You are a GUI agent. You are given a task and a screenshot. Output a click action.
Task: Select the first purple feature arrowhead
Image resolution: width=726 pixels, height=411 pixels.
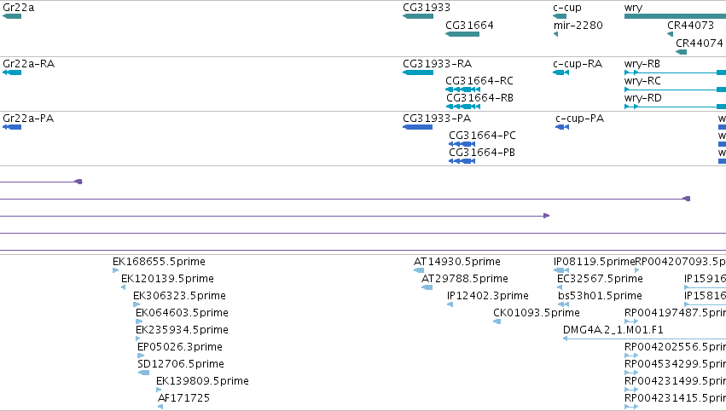[x=78, y=182]
